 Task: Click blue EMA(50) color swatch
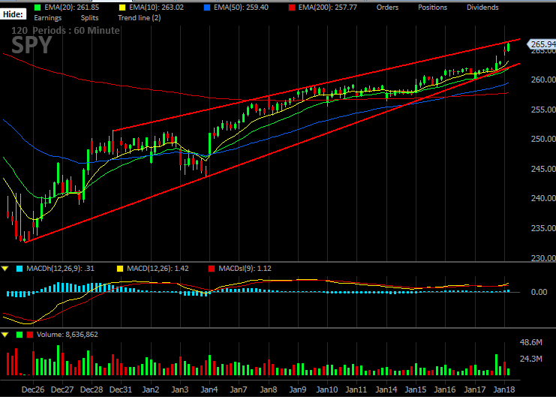click(207, 7)
